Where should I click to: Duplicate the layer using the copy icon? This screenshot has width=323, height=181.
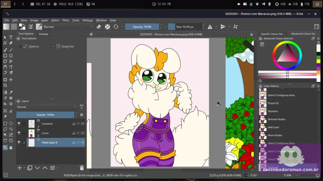point(30,168)
